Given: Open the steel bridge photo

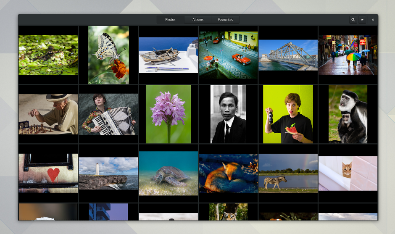Looking at the screenshot, I should 288,55.
